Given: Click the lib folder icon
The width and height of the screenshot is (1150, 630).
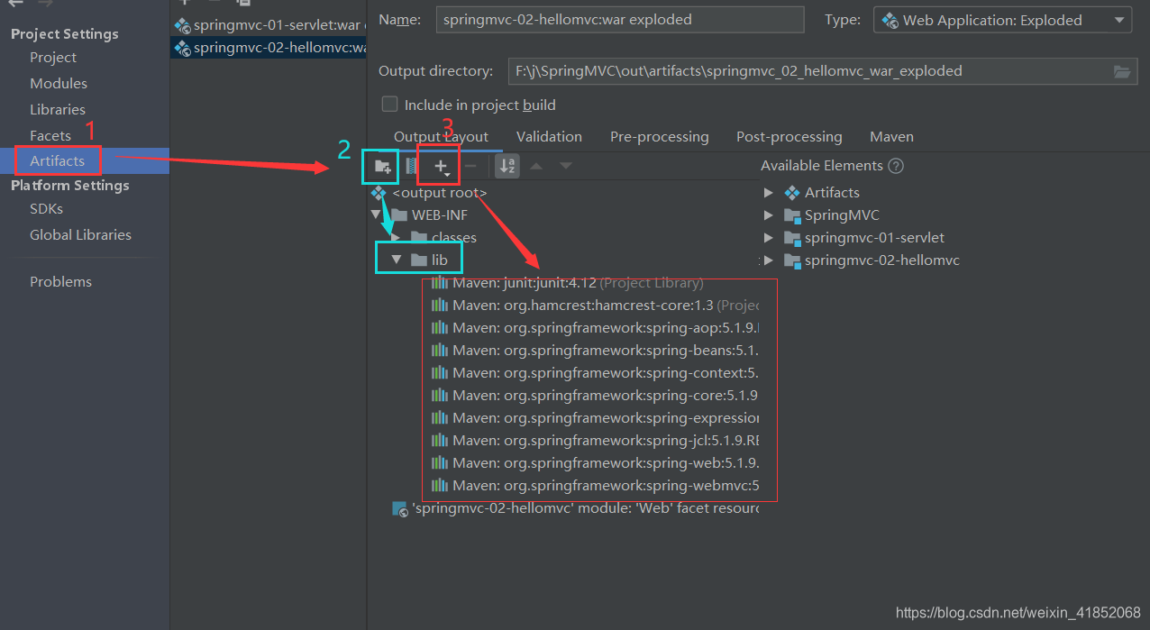Looking at the screenshot, I should (x=418, y=260).
